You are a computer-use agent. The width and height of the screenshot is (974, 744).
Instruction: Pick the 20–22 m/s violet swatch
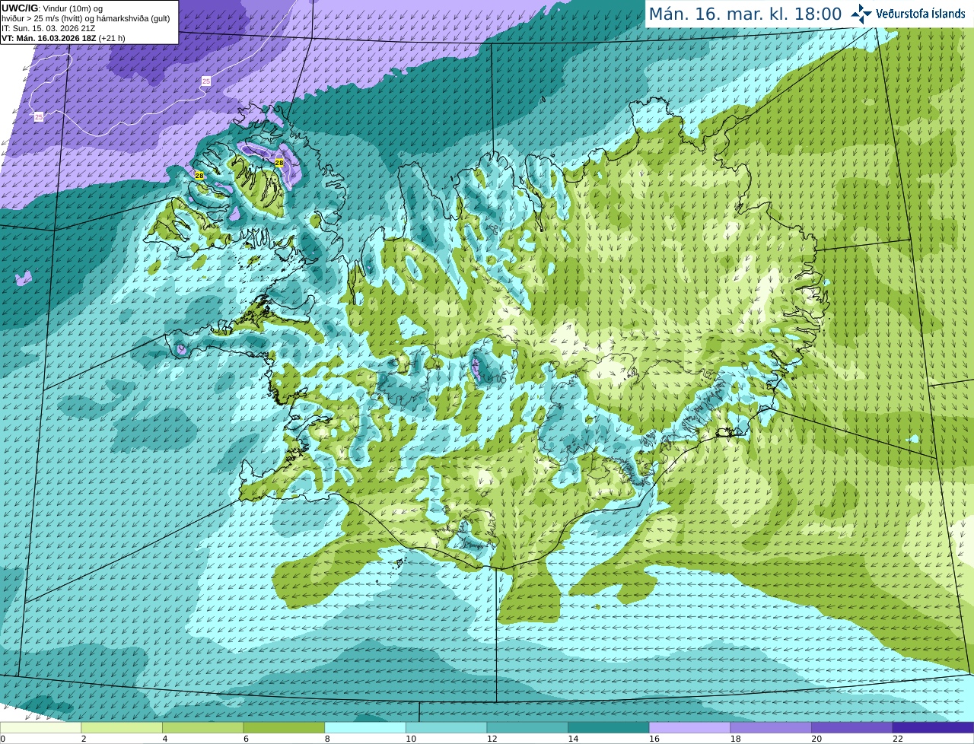tap(852, 727)
